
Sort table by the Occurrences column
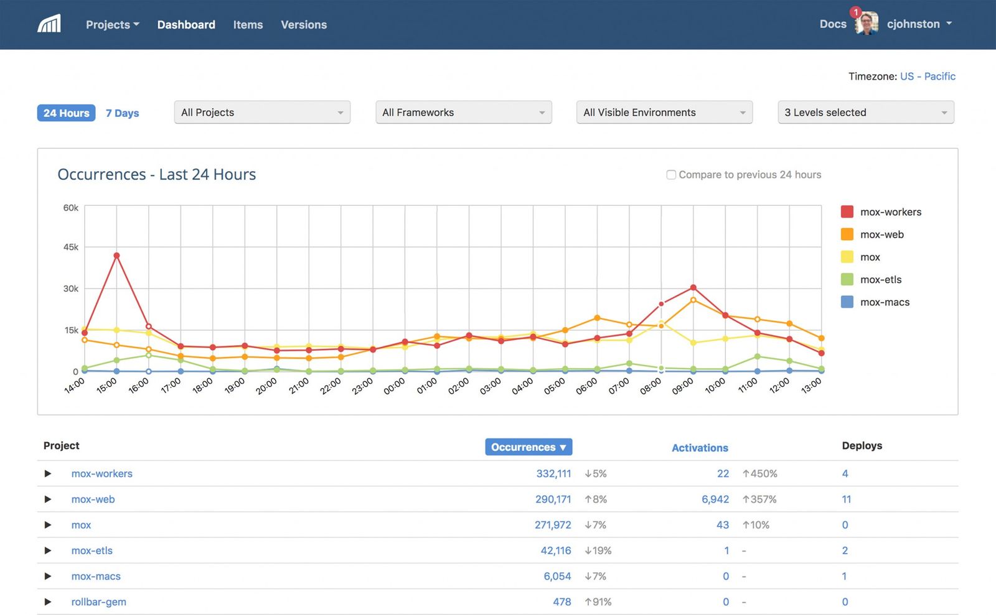(x=529, y=446)
